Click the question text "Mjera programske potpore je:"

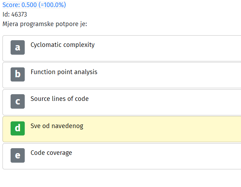pos(45,24)
